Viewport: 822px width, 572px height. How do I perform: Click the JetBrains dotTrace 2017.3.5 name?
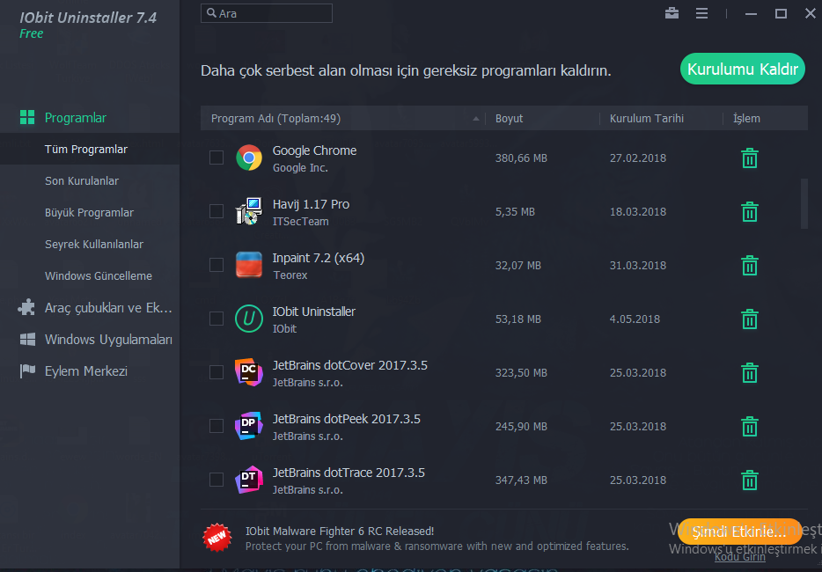click(x=349, y=473)
